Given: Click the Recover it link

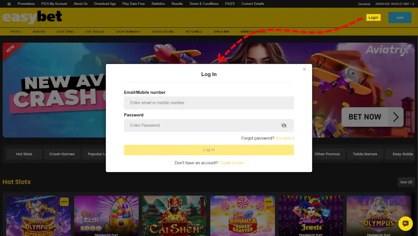Looking at the screenshot, I should 284,138.
